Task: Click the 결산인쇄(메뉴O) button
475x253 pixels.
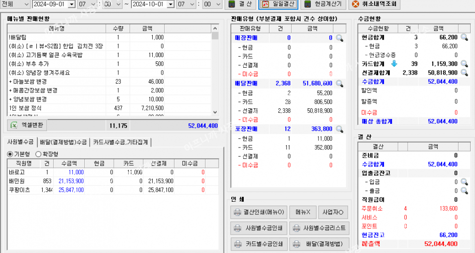Action: 259,212
